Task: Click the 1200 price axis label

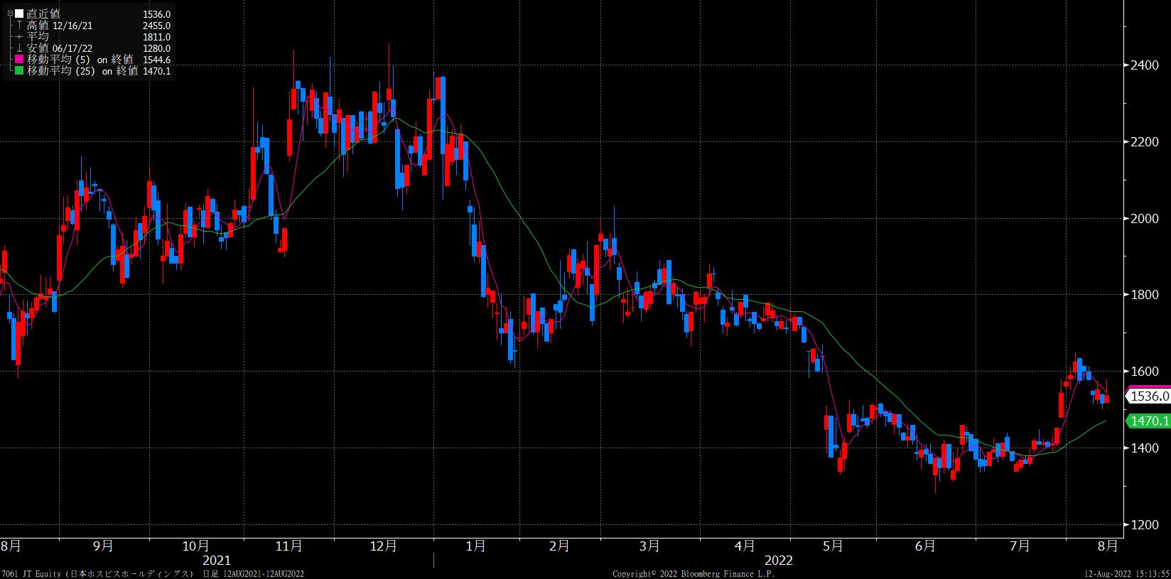Action: [1144, 524]
